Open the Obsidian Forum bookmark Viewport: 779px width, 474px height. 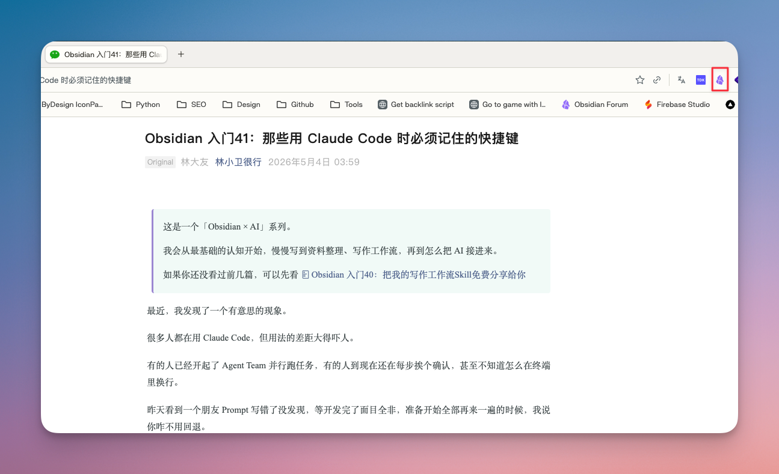click(x=595, y=105)
